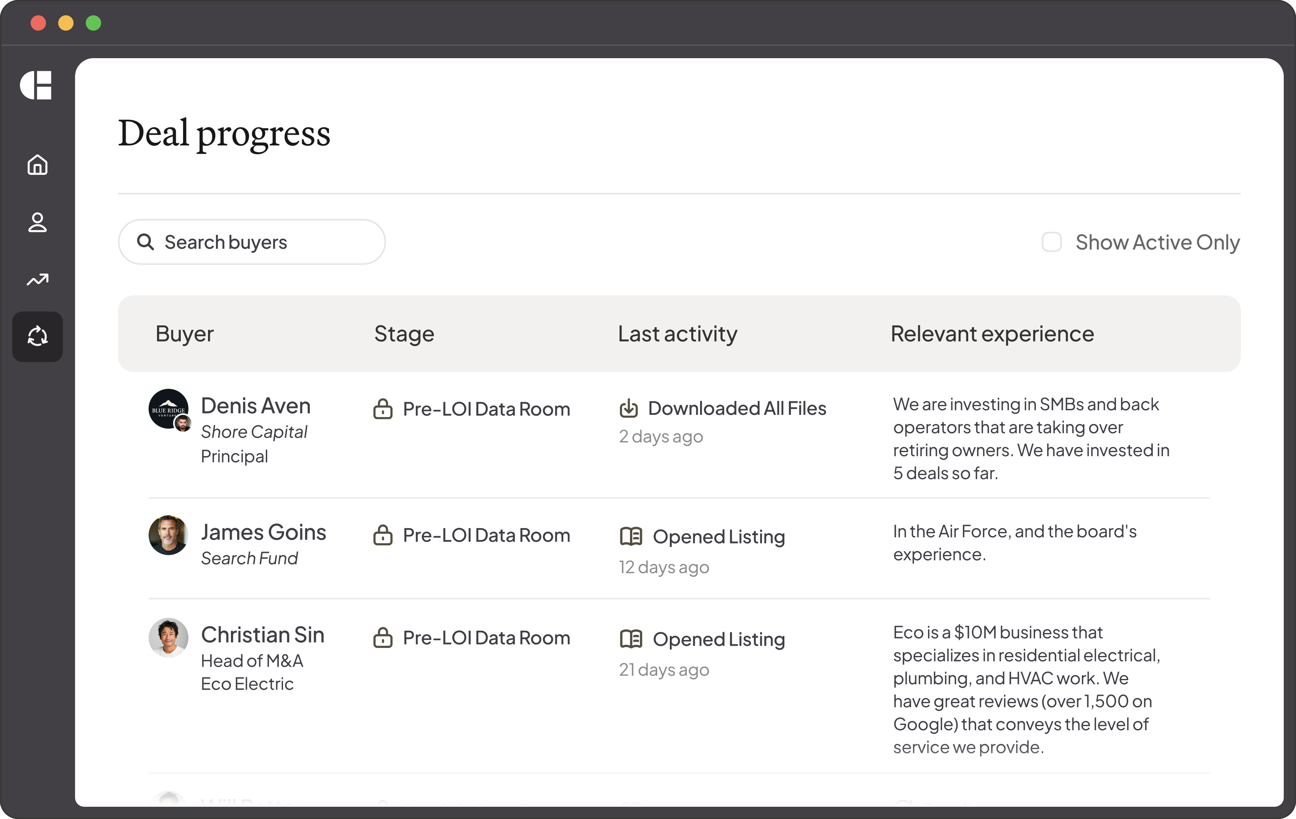Open the trending analytics sidebar icon
Screen dimensions: 1296x819
38,280
